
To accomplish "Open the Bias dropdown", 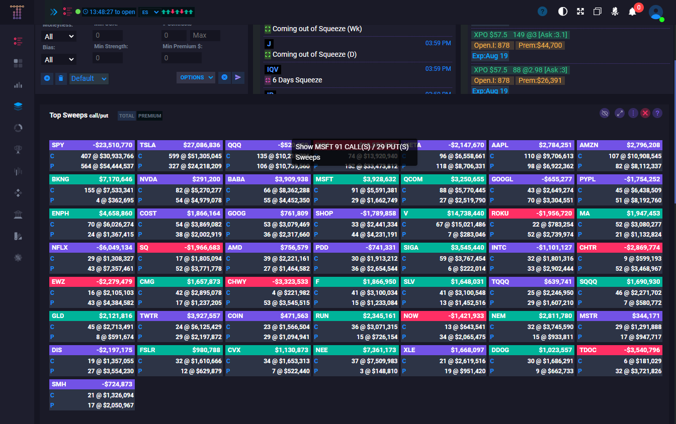I will pos(59,60).
